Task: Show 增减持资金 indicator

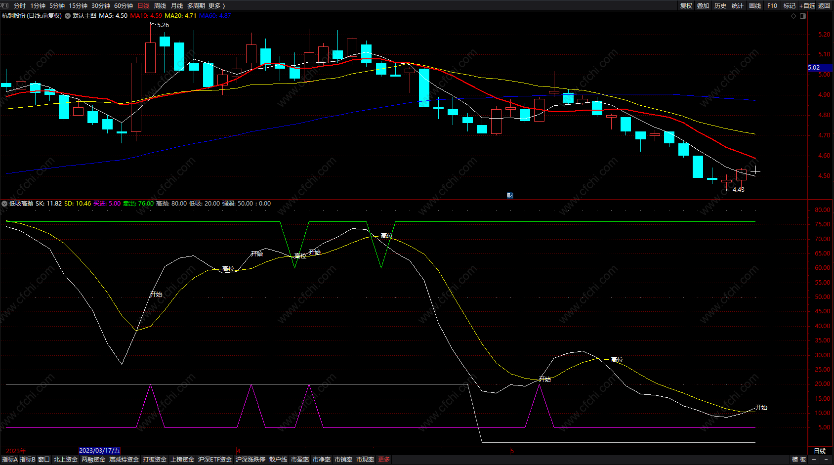Action: (124, 460)
